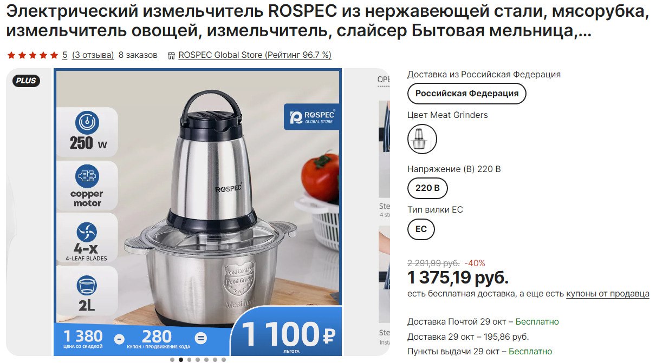Viewport: 656px width, 363px height.
Task: Click the 250 W power icon
Action: pyautogui.click(x=88, y=122)
